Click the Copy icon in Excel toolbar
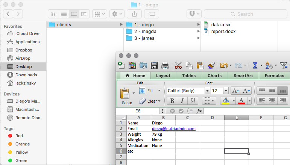 tap(189, 65)
